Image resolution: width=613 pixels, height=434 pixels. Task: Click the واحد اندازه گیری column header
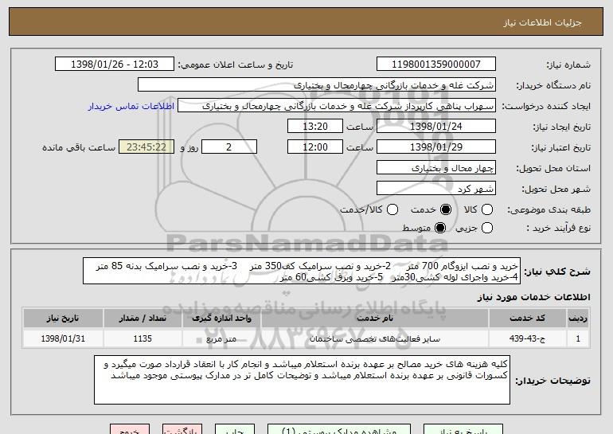[x=221, y=319]
